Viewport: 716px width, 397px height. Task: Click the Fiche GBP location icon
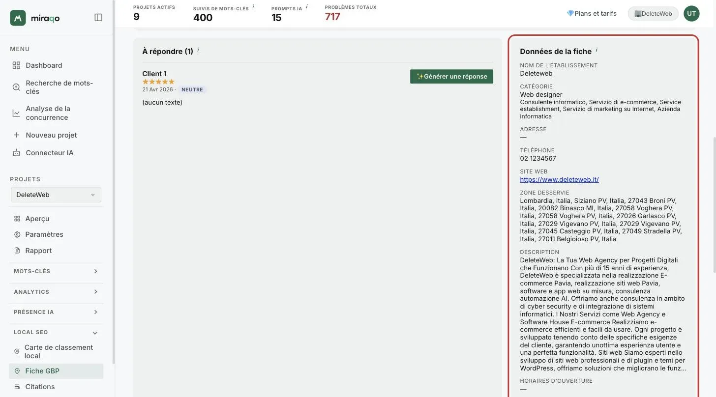point(17,371)
